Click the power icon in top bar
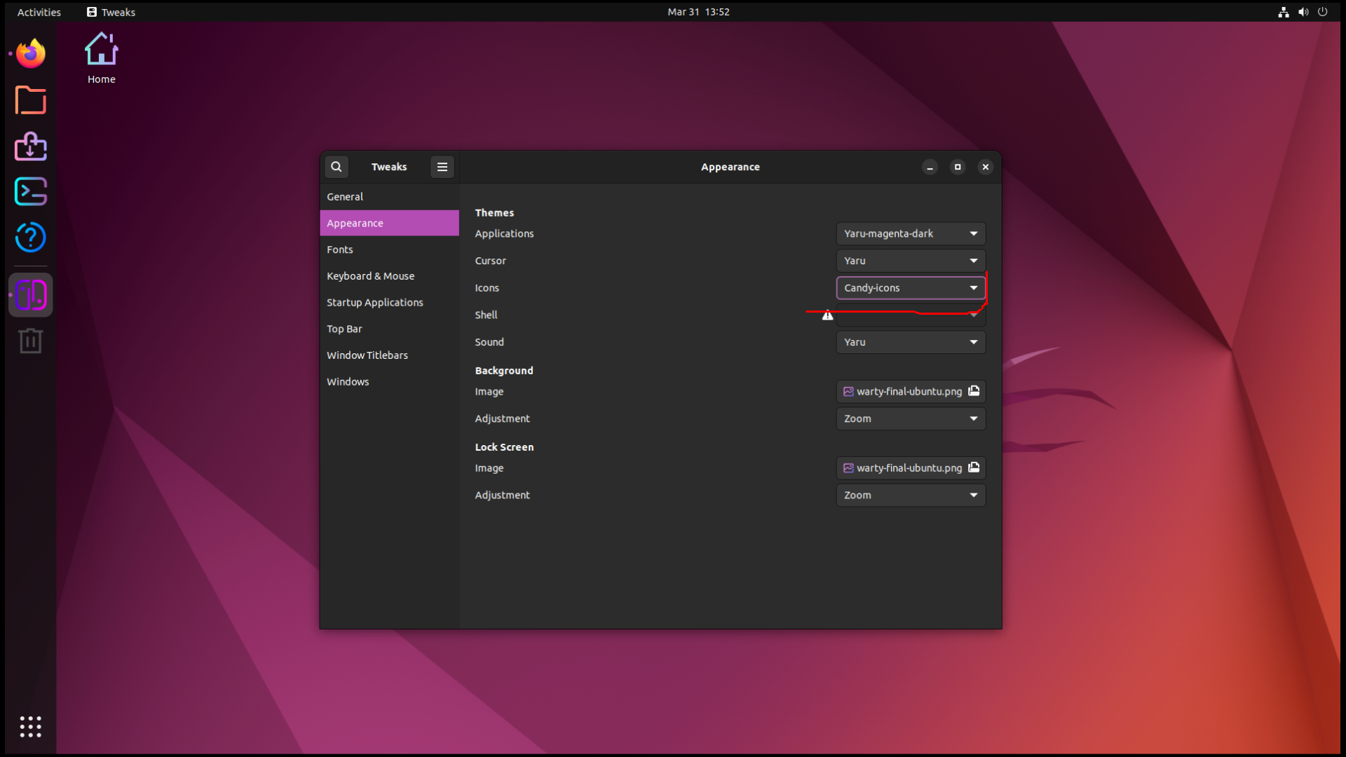The width and height of the screenshot is (1346, 757). click(x=1323, y=12)
